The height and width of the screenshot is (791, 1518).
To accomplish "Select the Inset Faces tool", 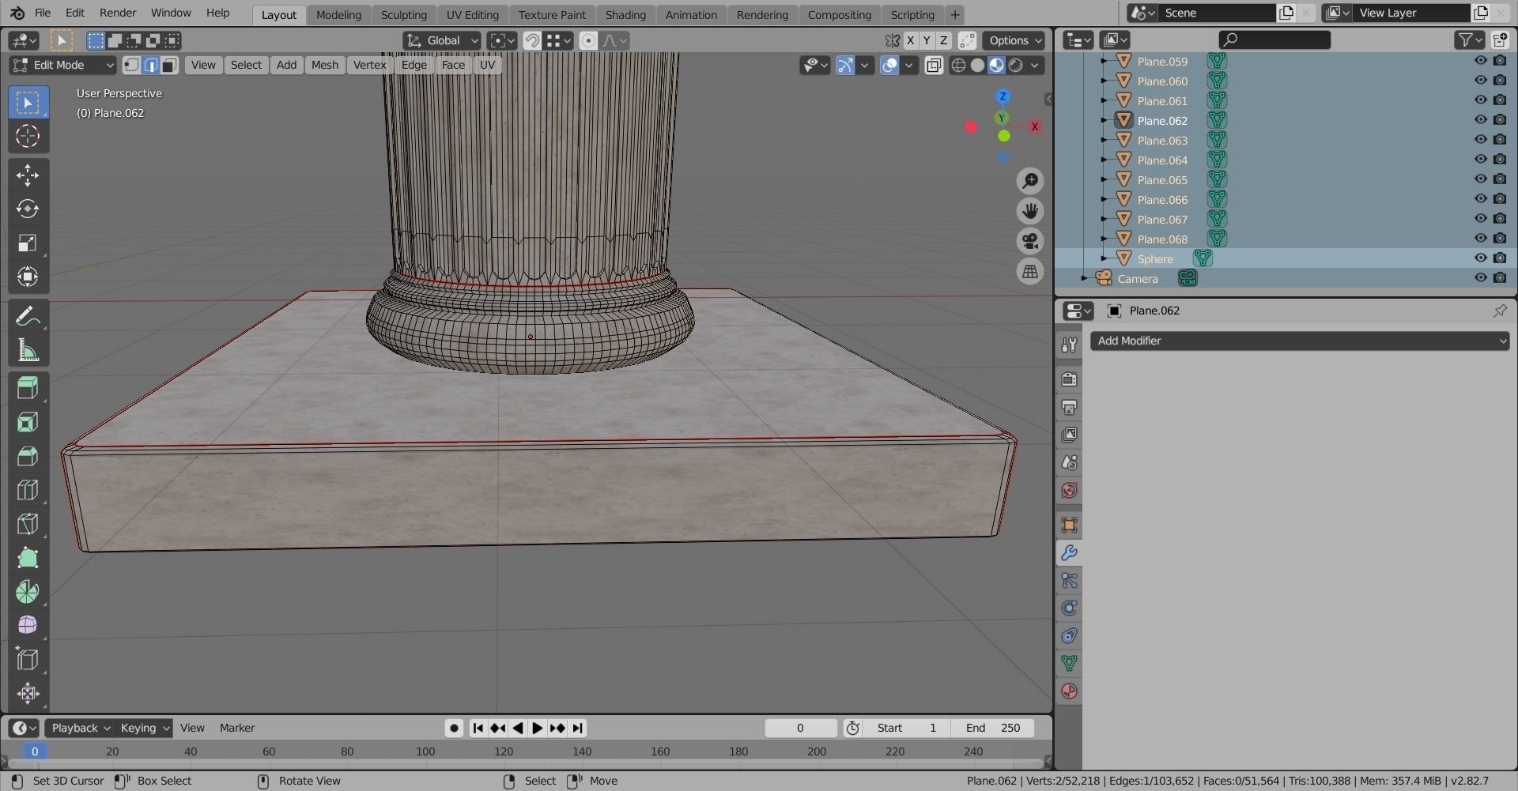I will [28, 422].
